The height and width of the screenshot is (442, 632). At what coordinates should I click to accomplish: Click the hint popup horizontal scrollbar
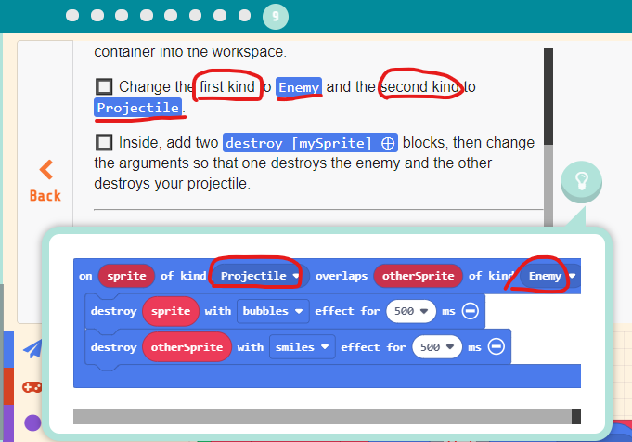tap(327, 416)
